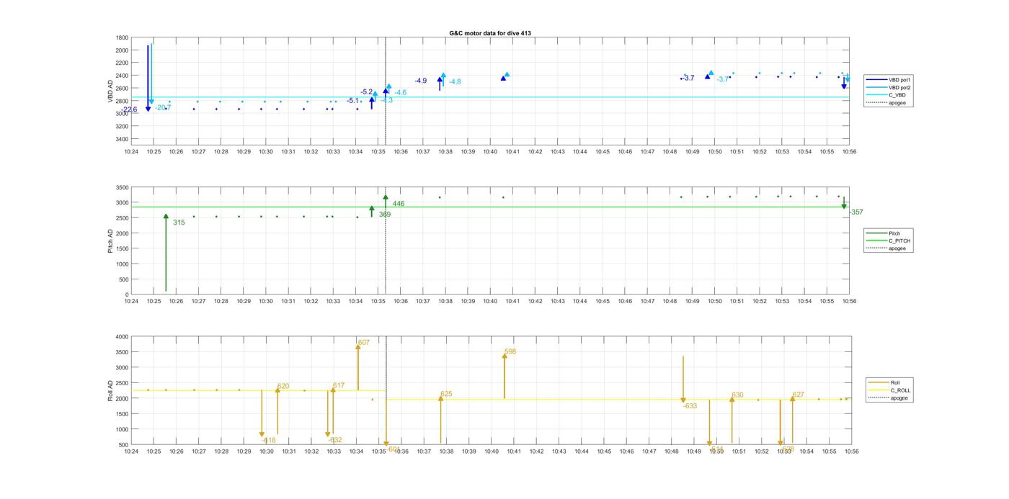Select the "Pitch AD" y-axis label

click(x=110, y=241)
